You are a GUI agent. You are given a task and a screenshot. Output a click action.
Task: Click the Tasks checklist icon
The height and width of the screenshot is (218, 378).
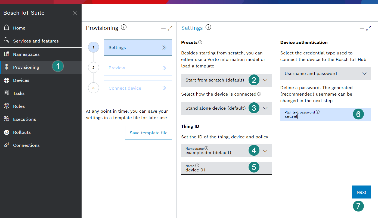click(x=7, y=93)
